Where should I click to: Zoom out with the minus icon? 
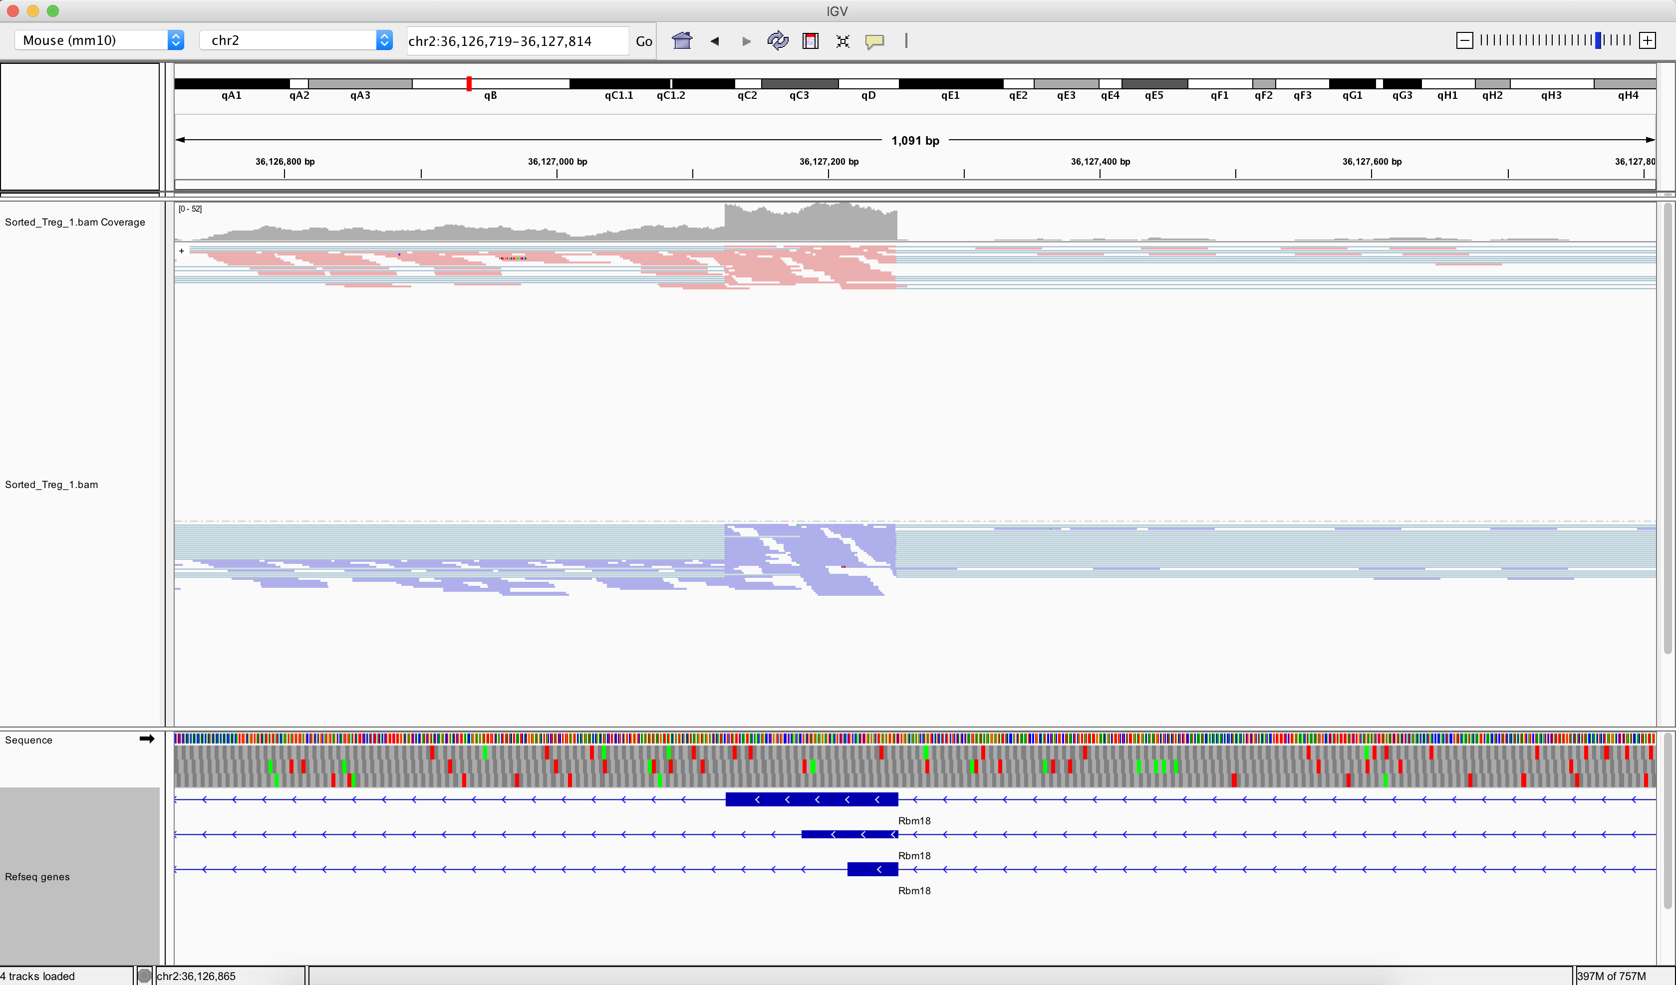1464,40
